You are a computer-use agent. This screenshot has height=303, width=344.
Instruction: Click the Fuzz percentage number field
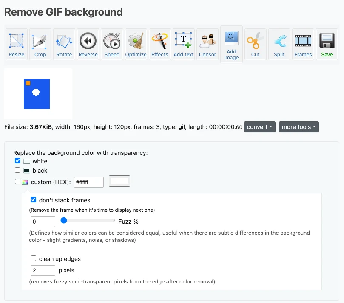[43, 222]
